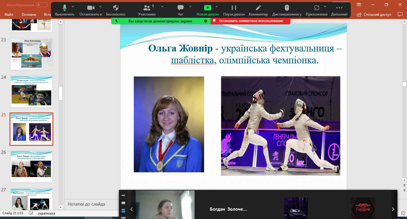The height and width of the screenshot is (219, 407).
Task: Open the Спільний доступ share button
Action: (x=375, y=14)
